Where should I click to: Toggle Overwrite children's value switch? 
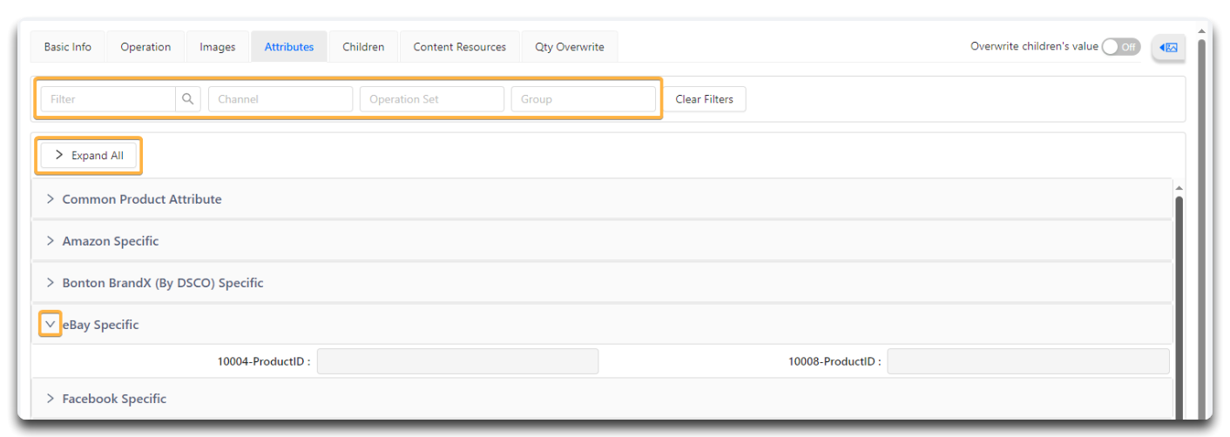(1120, 47)
